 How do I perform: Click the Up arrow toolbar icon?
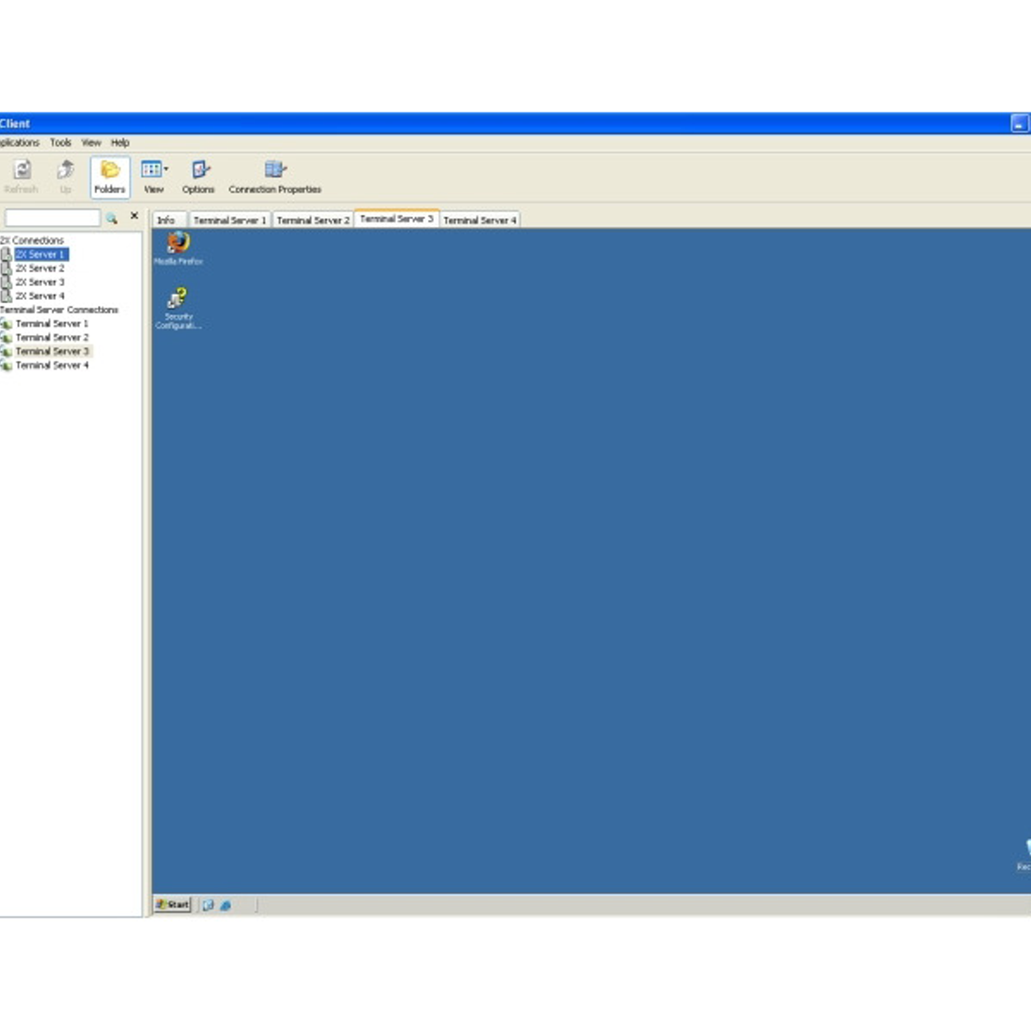(65, 177)
